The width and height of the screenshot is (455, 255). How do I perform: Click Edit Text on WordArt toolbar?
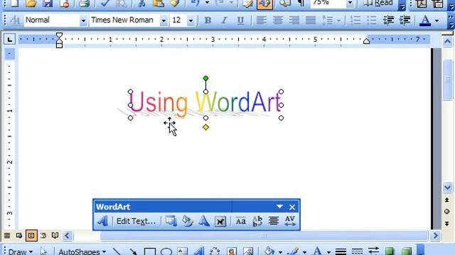pyautogui.click(x=136, y=221)
